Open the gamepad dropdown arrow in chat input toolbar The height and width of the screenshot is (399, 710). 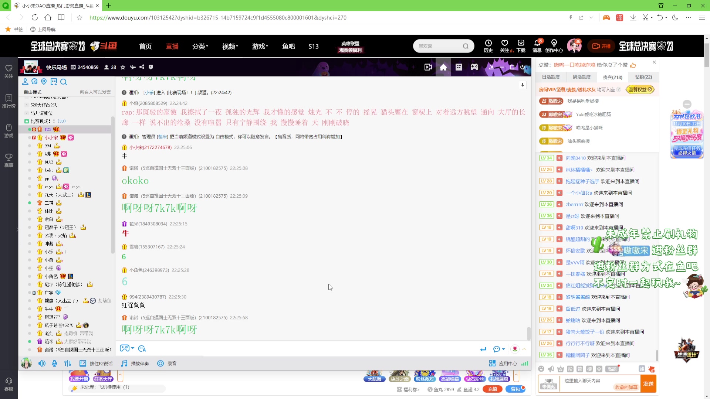pyautogui.click(x=133, y=348)
